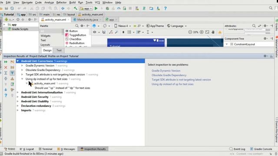
Task: Run the app with green play button
Action: click(x=96, y=8)
